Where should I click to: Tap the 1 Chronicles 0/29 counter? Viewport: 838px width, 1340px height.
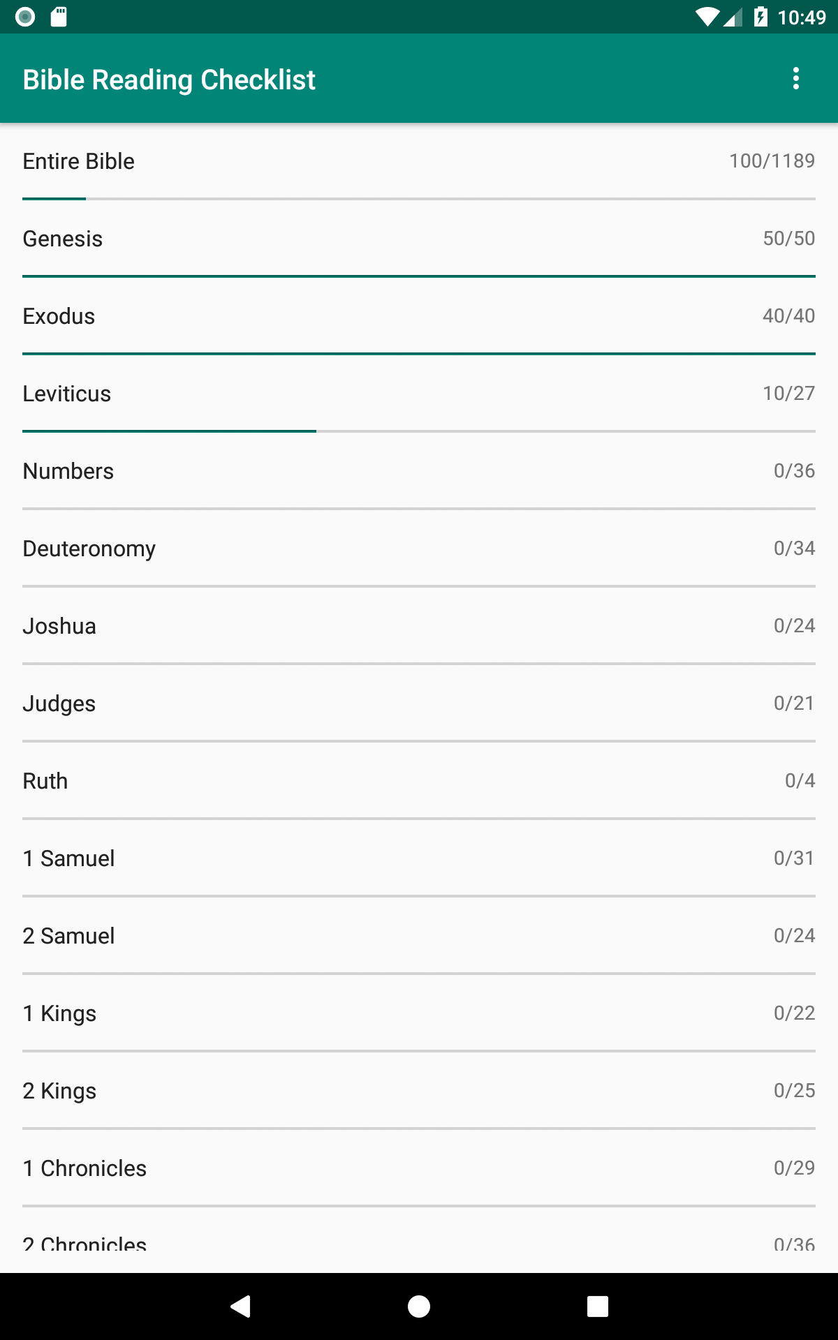click(x=794, y=1168)
